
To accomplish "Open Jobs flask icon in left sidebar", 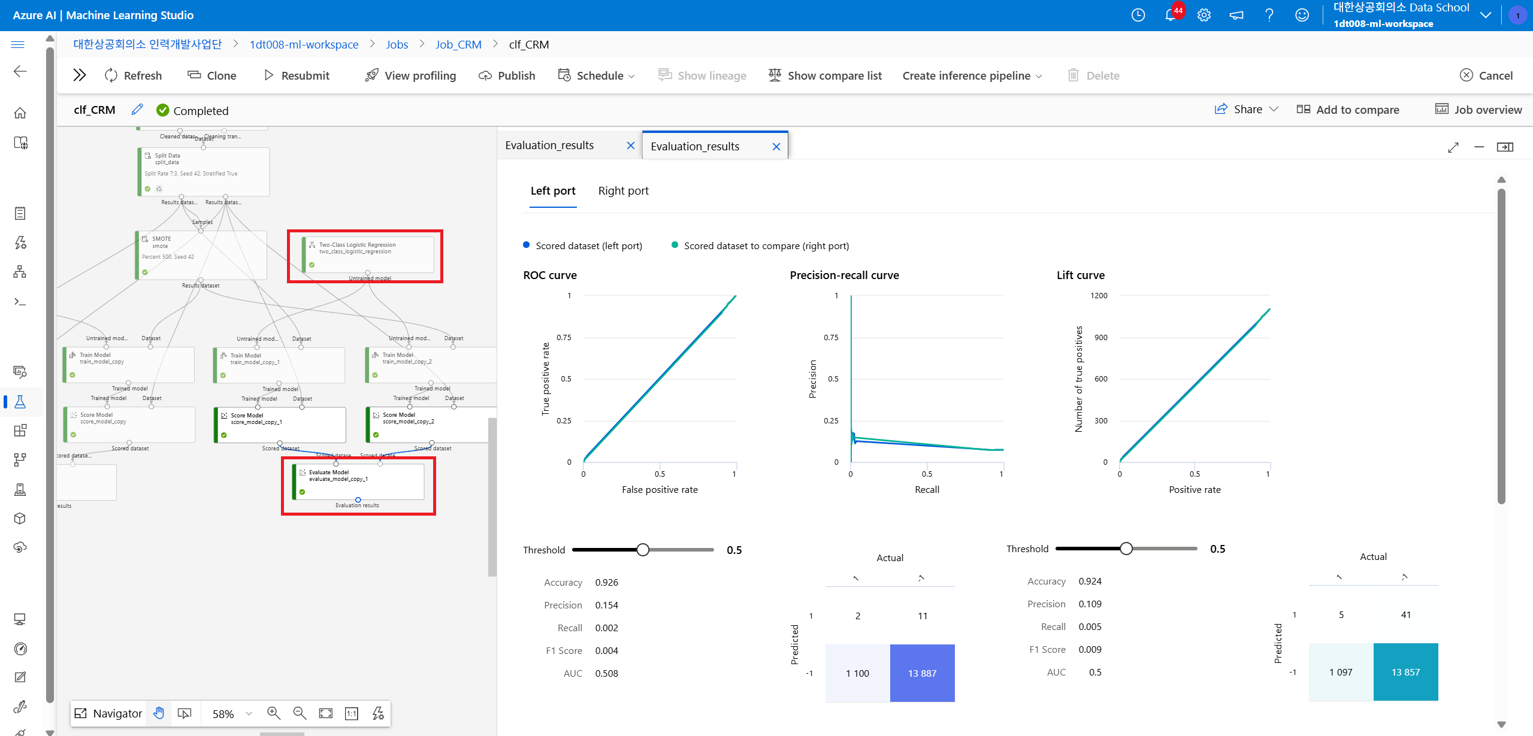I will coord(20,401).
